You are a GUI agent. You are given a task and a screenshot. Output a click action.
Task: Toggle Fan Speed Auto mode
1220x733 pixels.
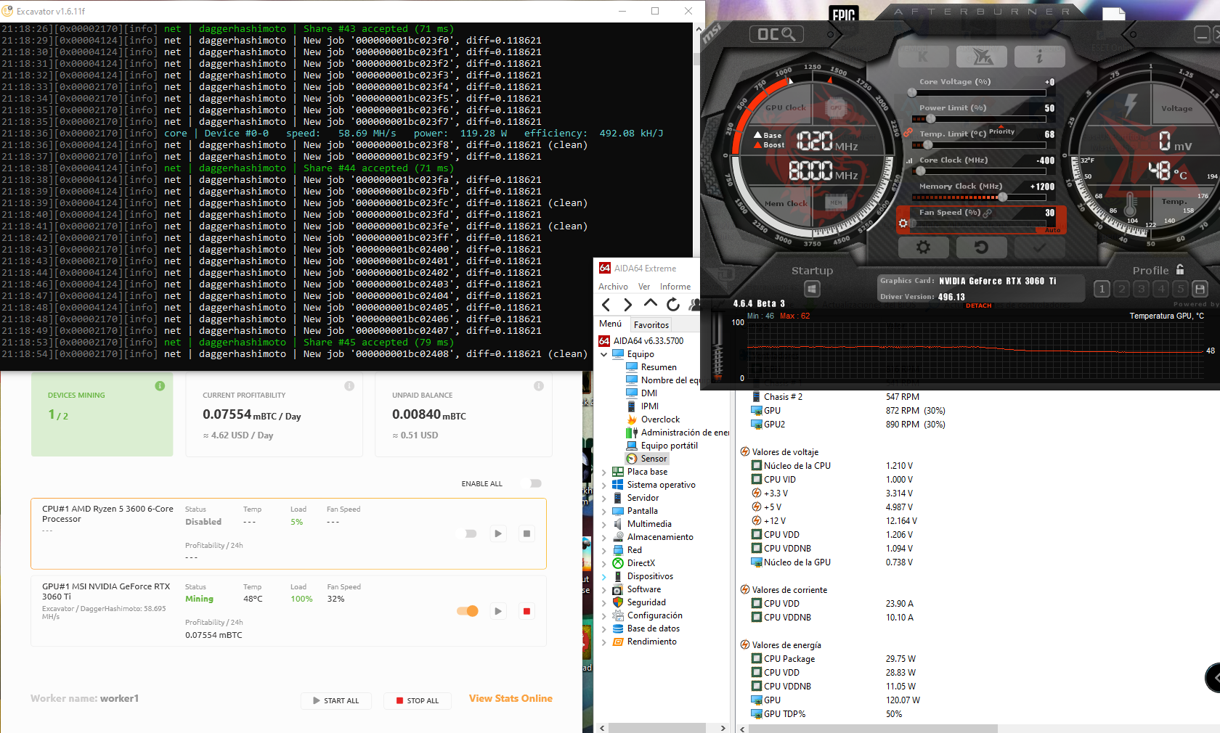point(1052,230)
